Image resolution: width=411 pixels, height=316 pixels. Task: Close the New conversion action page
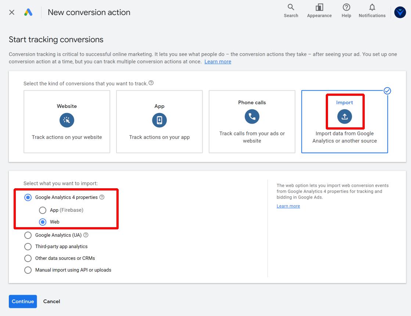point(11,12)
